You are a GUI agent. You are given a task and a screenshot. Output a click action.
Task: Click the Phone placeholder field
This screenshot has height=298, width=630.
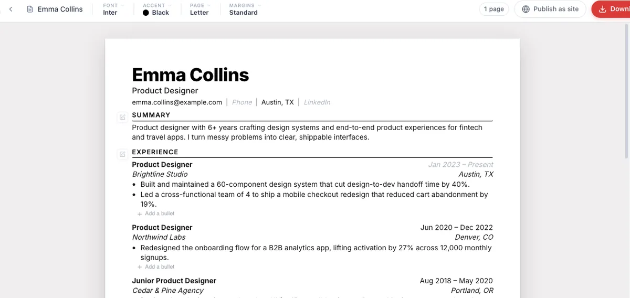click(x=242, y=102)
